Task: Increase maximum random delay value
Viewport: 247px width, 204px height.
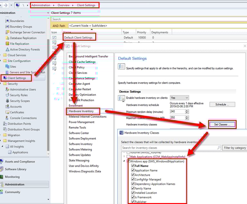Action: tap(187, 111)
